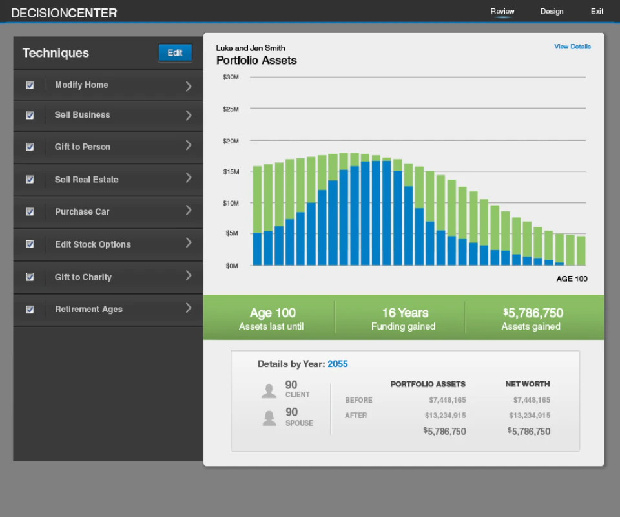Expand Sell Real Estate chevron
This screenshot has height=517, width=620.
(x=189, y=178)
